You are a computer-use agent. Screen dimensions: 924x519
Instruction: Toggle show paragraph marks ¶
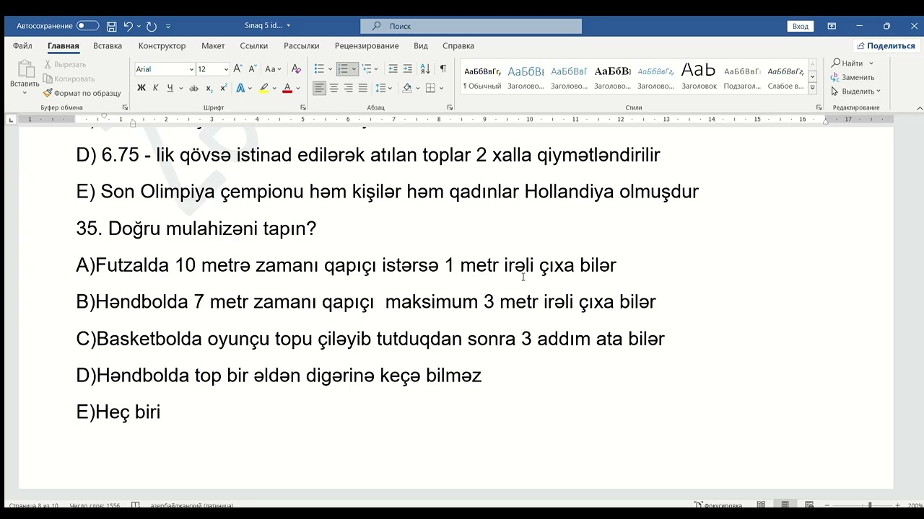[x=443, y=69]
